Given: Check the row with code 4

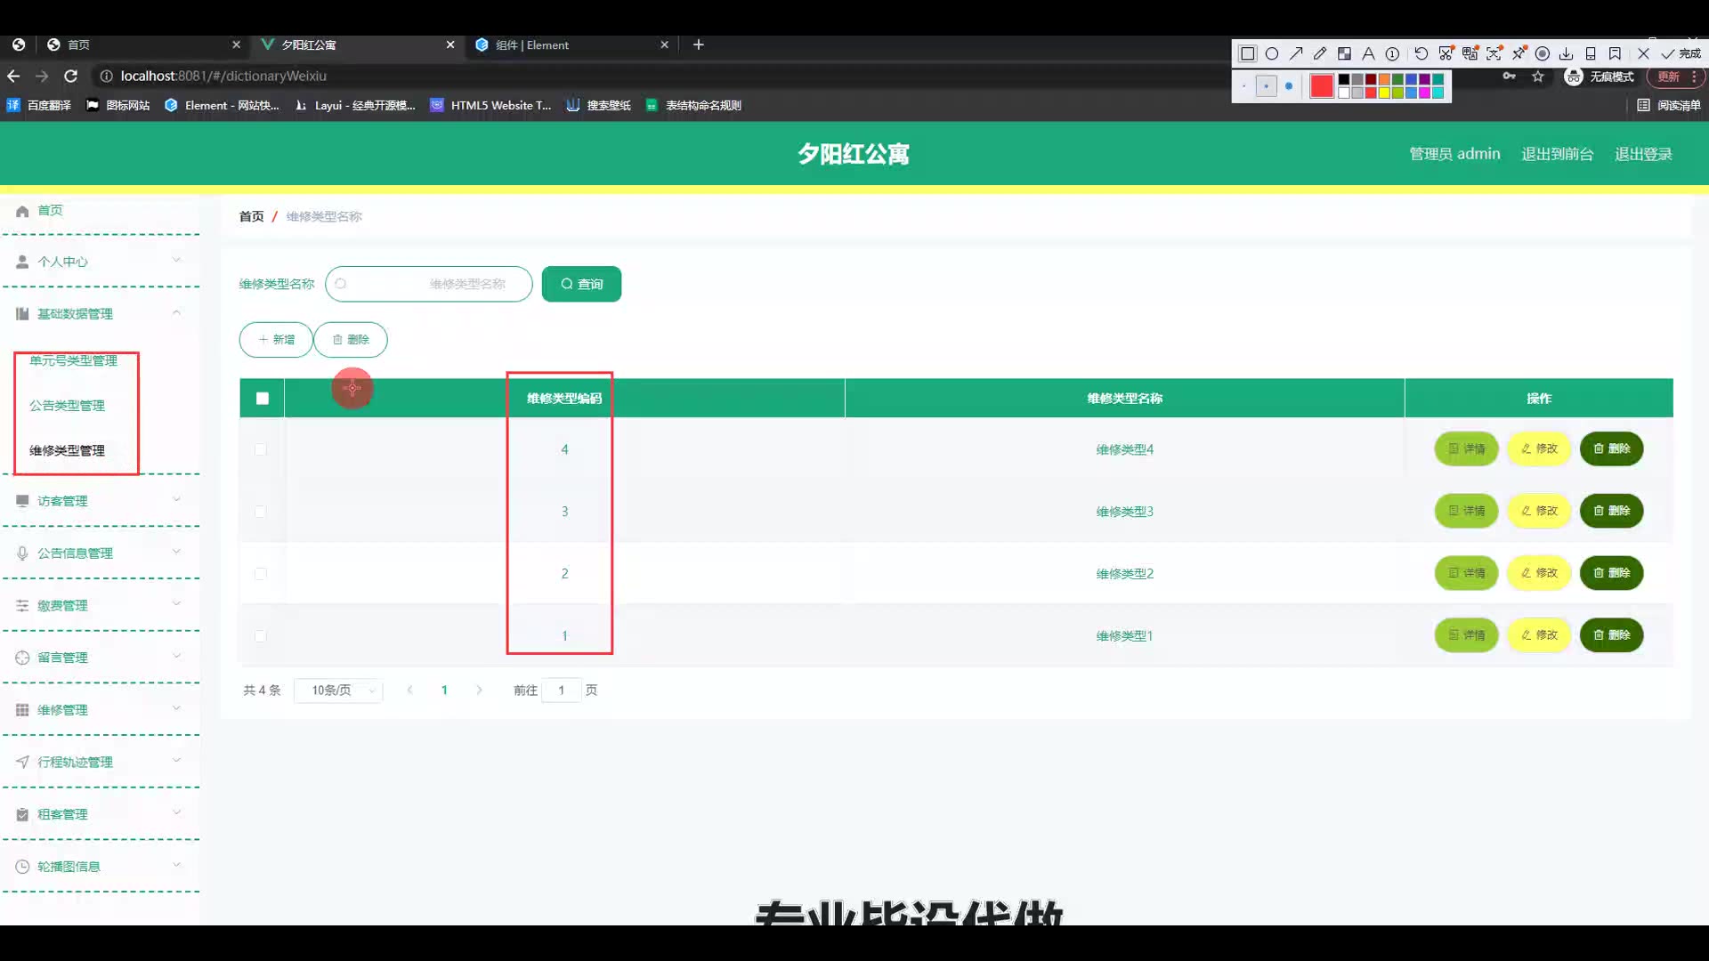Looking at the screenshot, I should click(261, 449).
